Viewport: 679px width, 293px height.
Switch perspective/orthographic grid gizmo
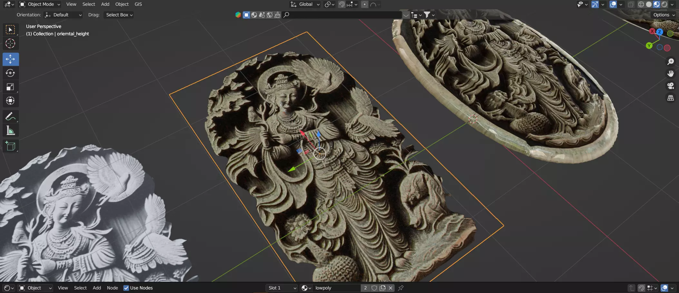(x=670, y=98)
